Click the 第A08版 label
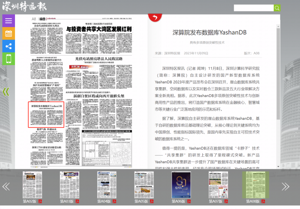The width and height of the screenshot is (300, 209). pyautogui.click(x=253, y=201)
